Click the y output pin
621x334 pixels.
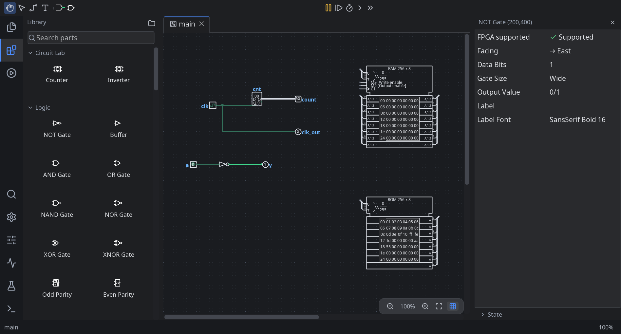[x=265, y=164]
